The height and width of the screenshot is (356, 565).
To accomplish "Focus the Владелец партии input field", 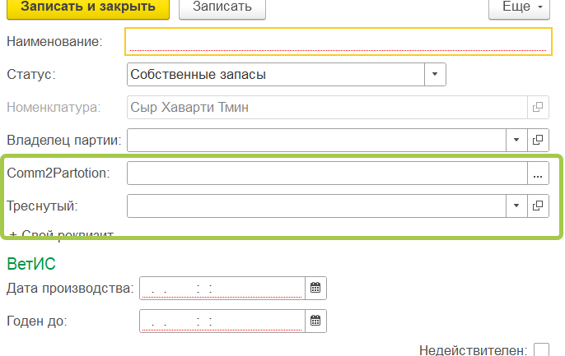I will [x=316, y=140].
